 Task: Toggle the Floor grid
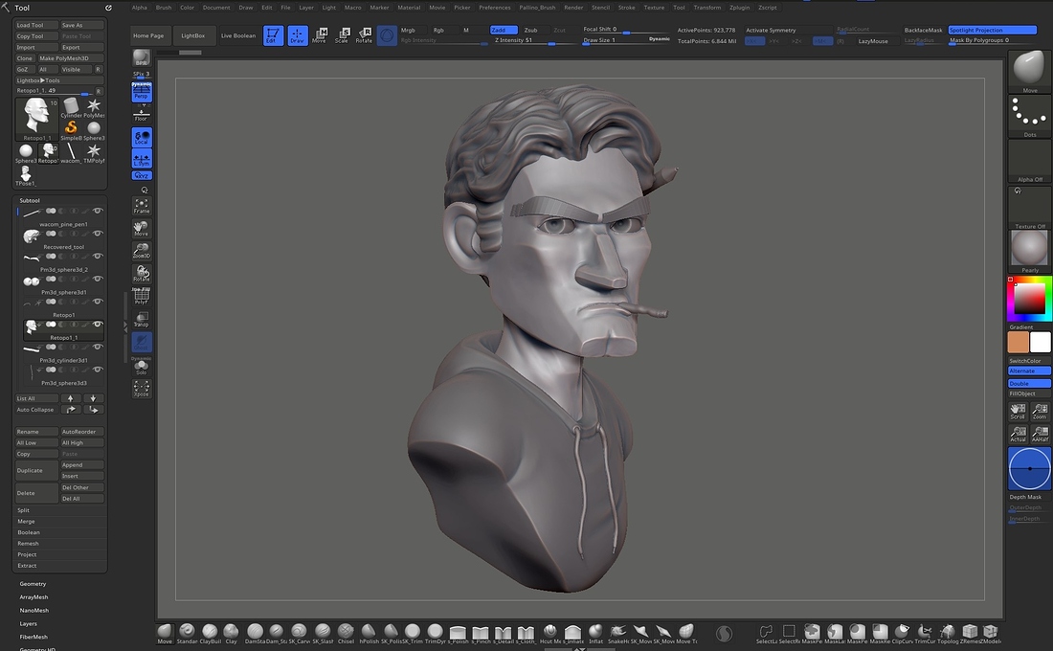click(141, 115)
